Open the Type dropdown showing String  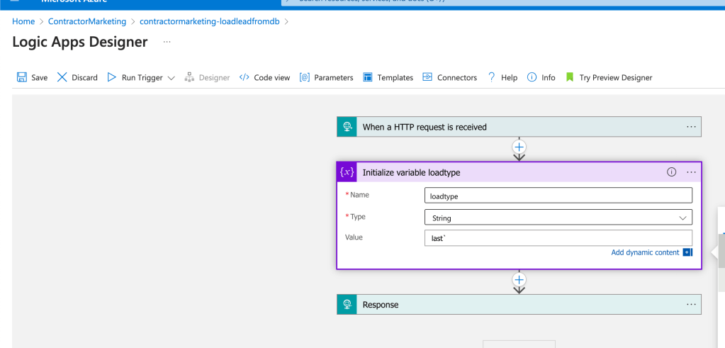(x=558, y=218)
